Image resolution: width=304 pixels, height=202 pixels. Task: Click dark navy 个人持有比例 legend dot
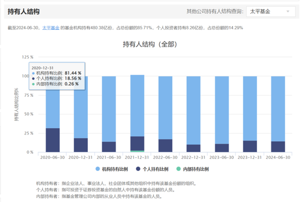click(x=138, y=169)
